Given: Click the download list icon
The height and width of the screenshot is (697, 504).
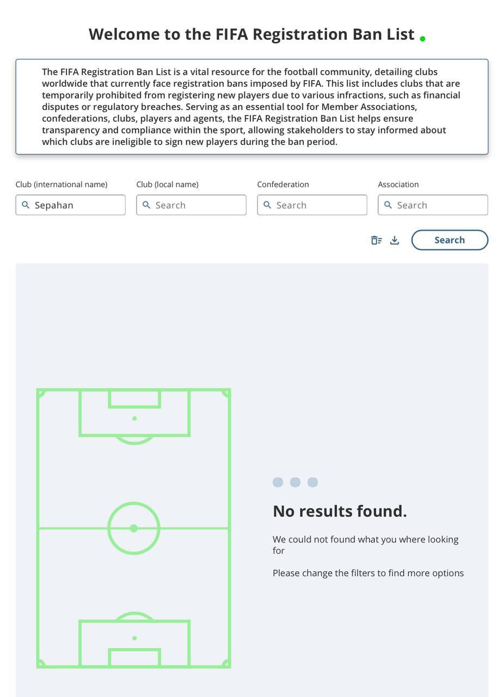Looking at the screenshot, I should point(395,240).
